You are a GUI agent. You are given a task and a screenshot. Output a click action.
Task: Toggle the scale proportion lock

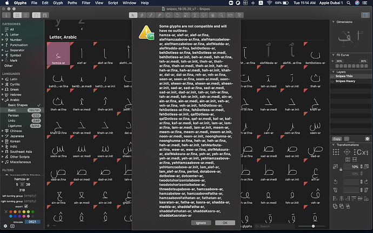tap(341, 169)
